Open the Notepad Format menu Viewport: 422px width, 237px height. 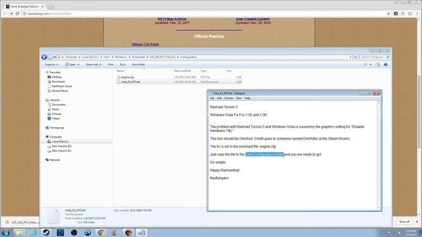[x=229, y=98]
